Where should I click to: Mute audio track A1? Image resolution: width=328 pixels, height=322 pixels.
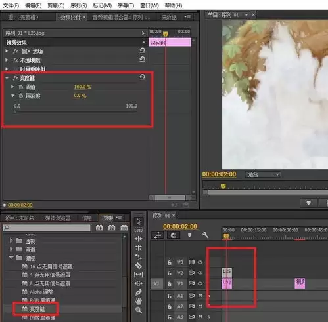[x=200, y=296]
